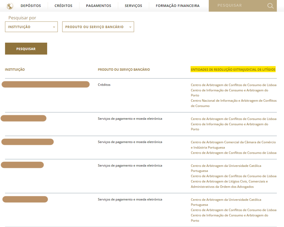Open Centro de Arbitragem Comercial da Câmara link
284x227 pixels.
233,145
